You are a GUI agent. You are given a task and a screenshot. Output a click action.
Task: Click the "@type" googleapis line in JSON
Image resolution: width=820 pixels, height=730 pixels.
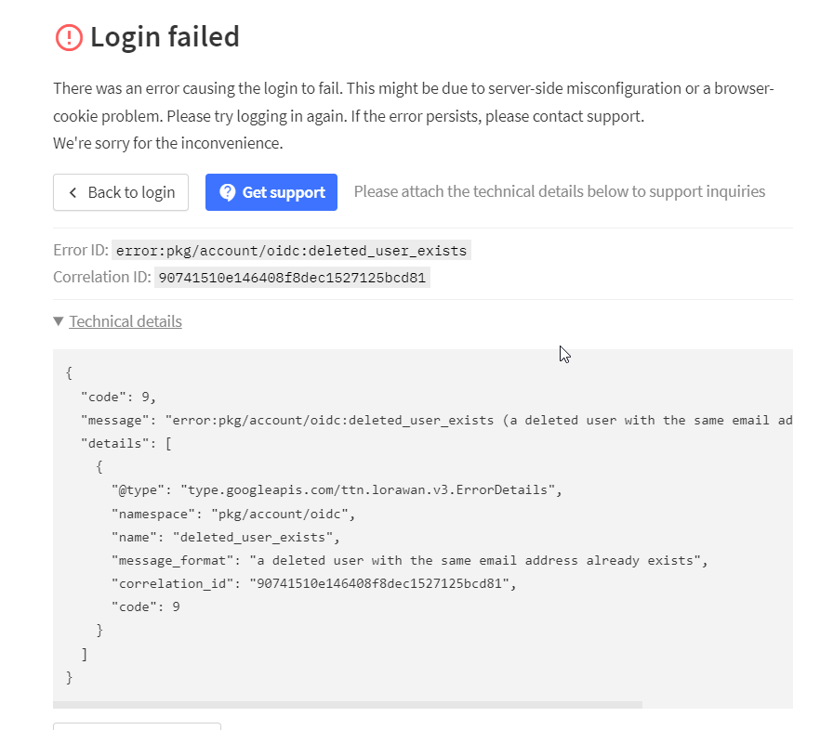click(x=337, y=489)
